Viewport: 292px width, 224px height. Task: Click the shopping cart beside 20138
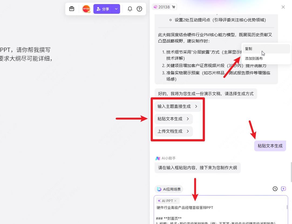point(174,7)
